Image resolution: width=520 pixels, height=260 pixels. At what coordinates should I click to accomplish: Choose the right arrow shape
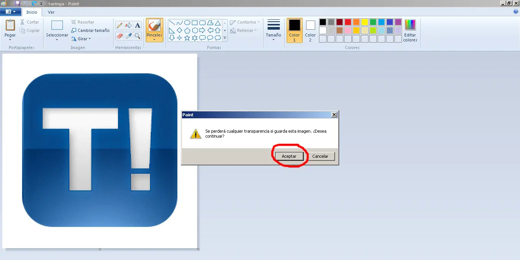[202, 30]
